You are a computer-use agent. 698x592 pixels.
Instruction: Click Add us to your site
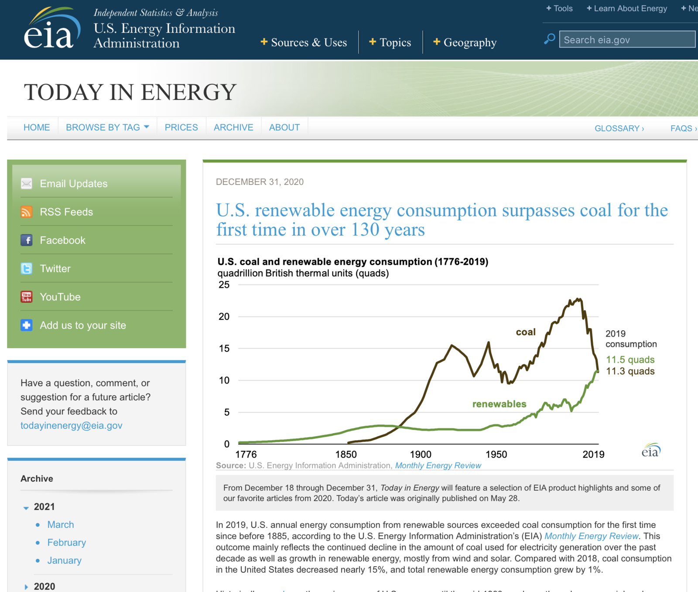[83, 325]
